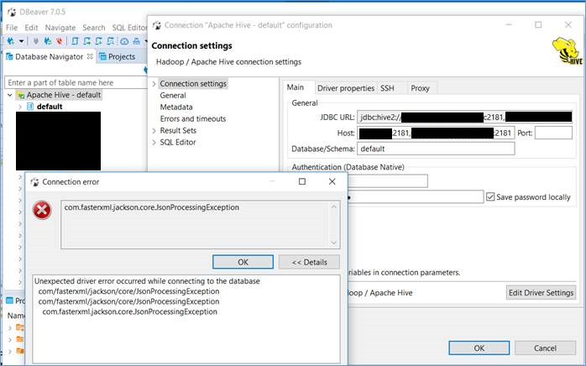Click the Port input field
Image resolution: width=586 pixels, height=366 pixels.
pos(553,133)
